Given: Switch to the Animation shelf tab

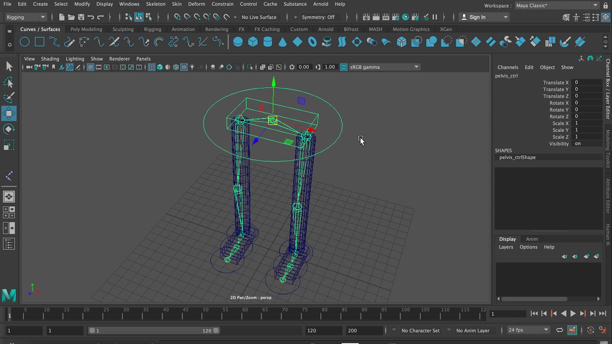Looking at the screenshot, I should 183,30.
